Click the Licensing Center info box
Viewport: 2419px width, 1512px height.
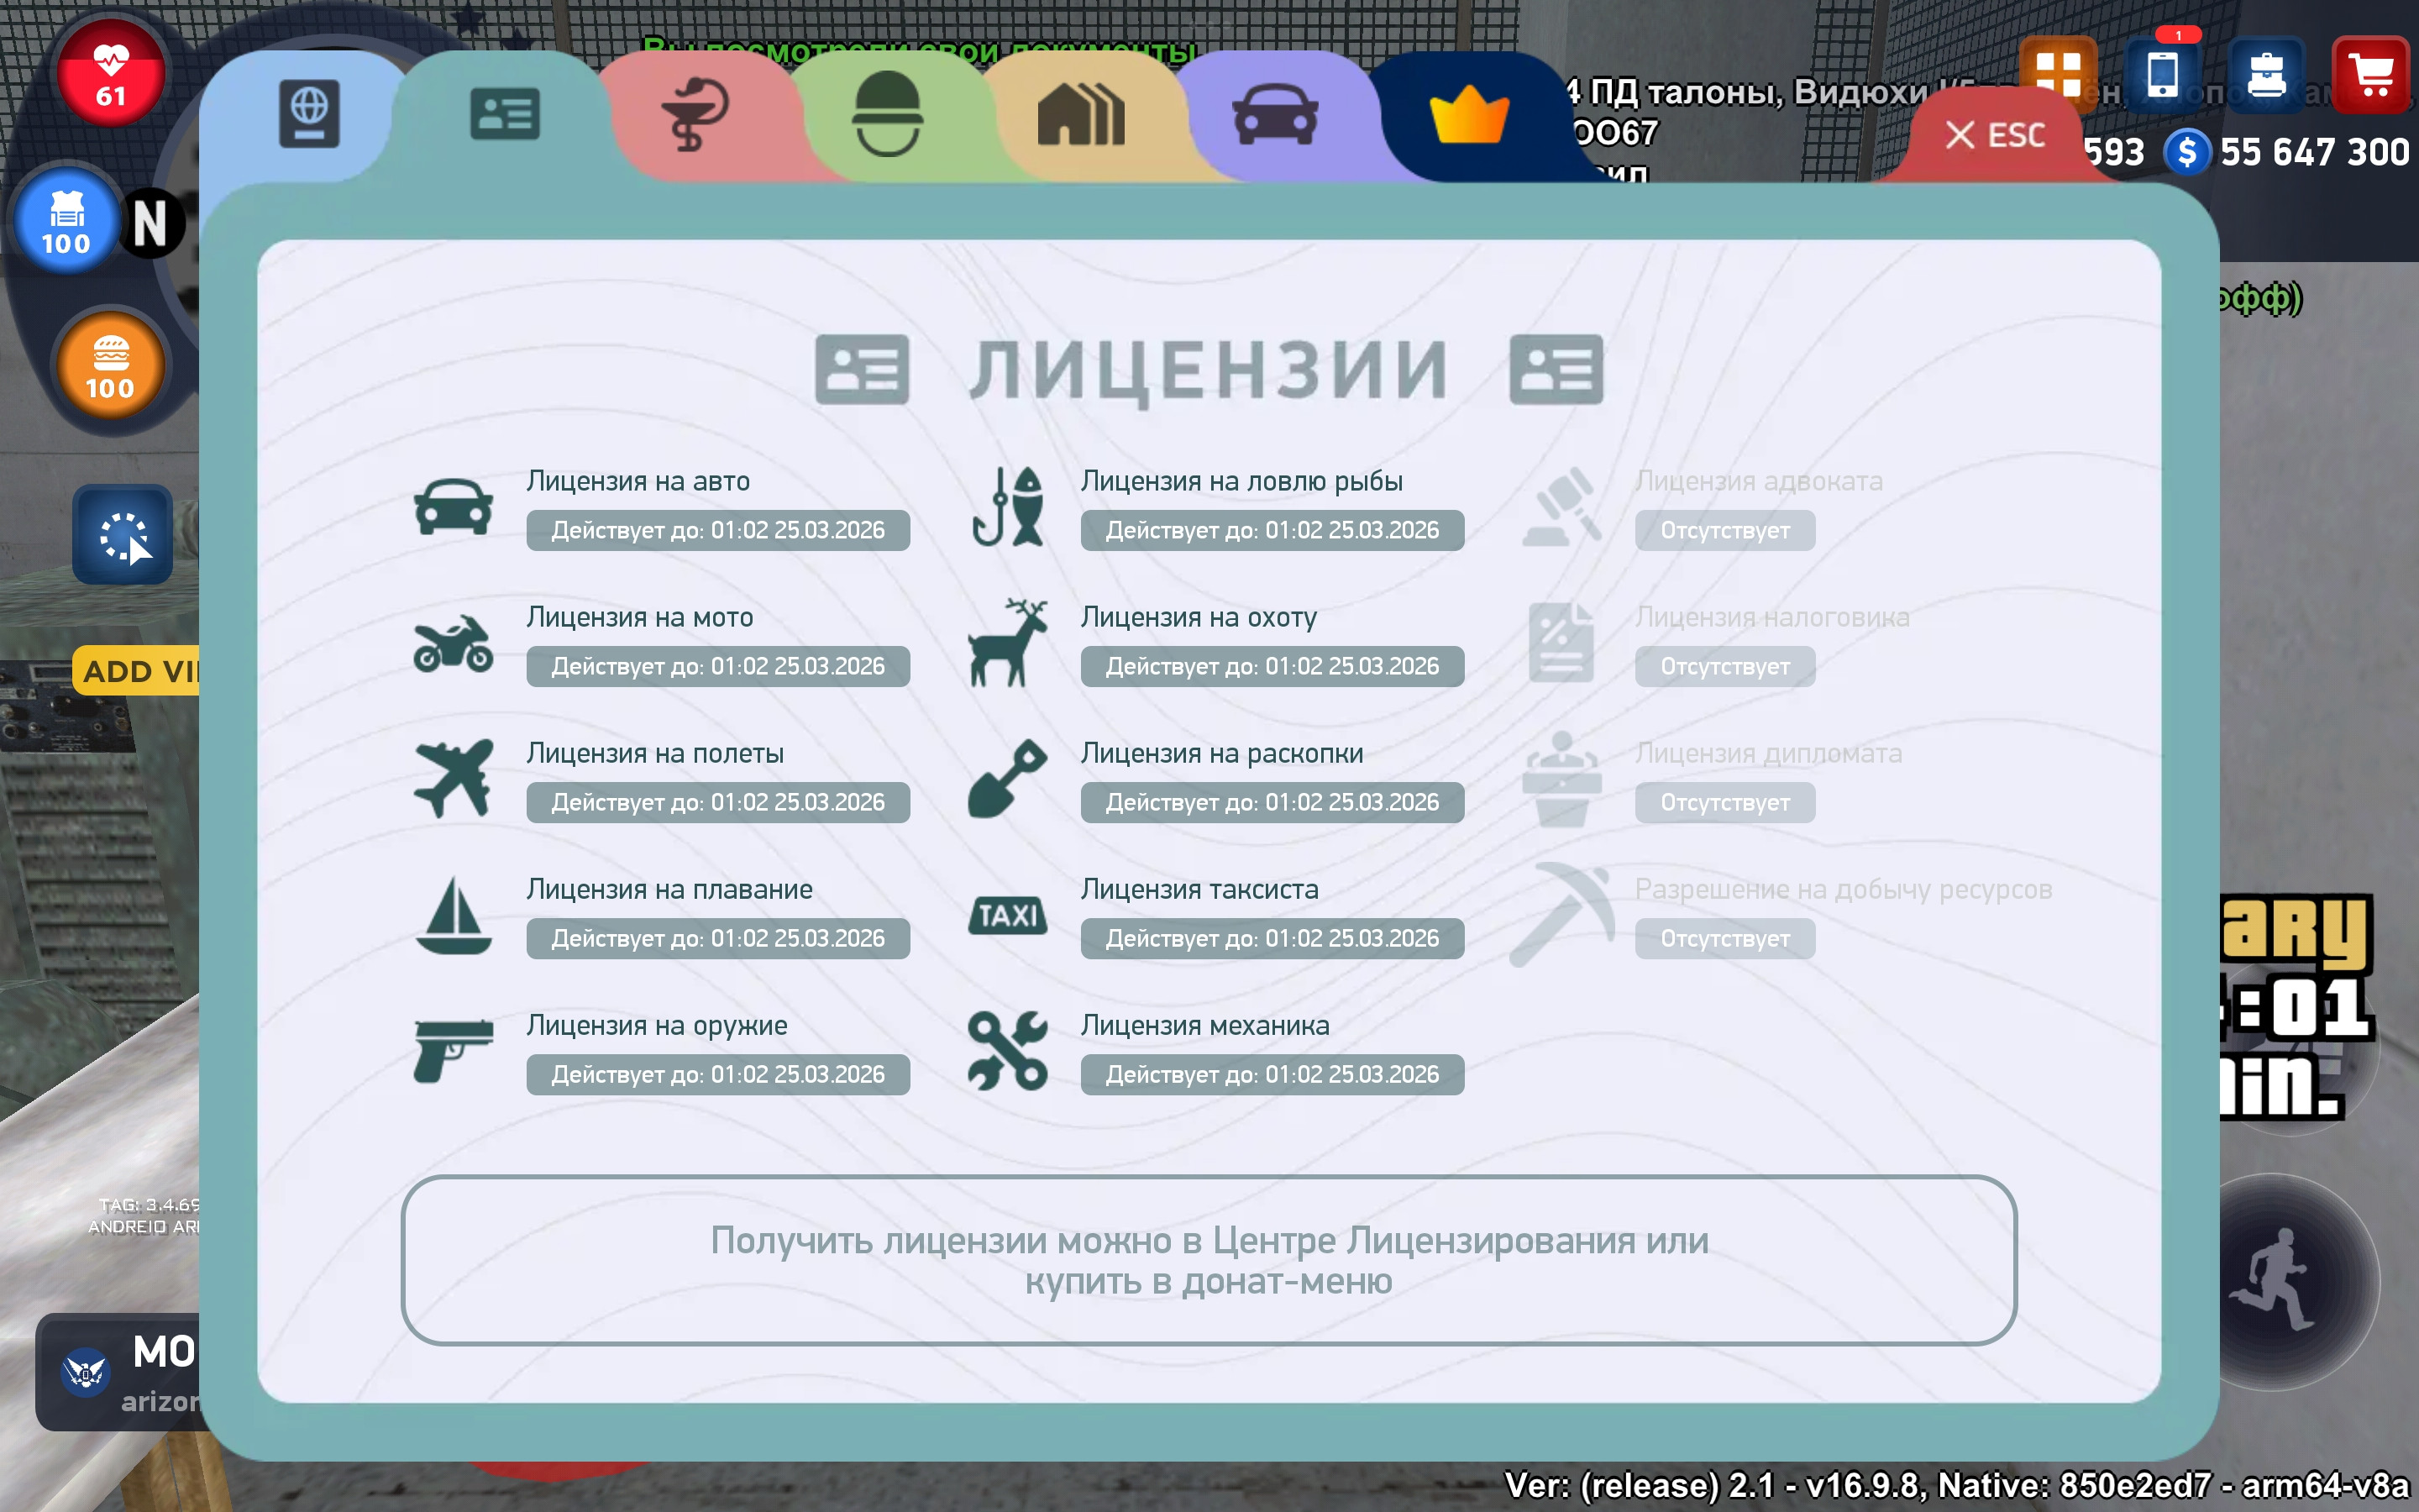tap(1209, 1260)
